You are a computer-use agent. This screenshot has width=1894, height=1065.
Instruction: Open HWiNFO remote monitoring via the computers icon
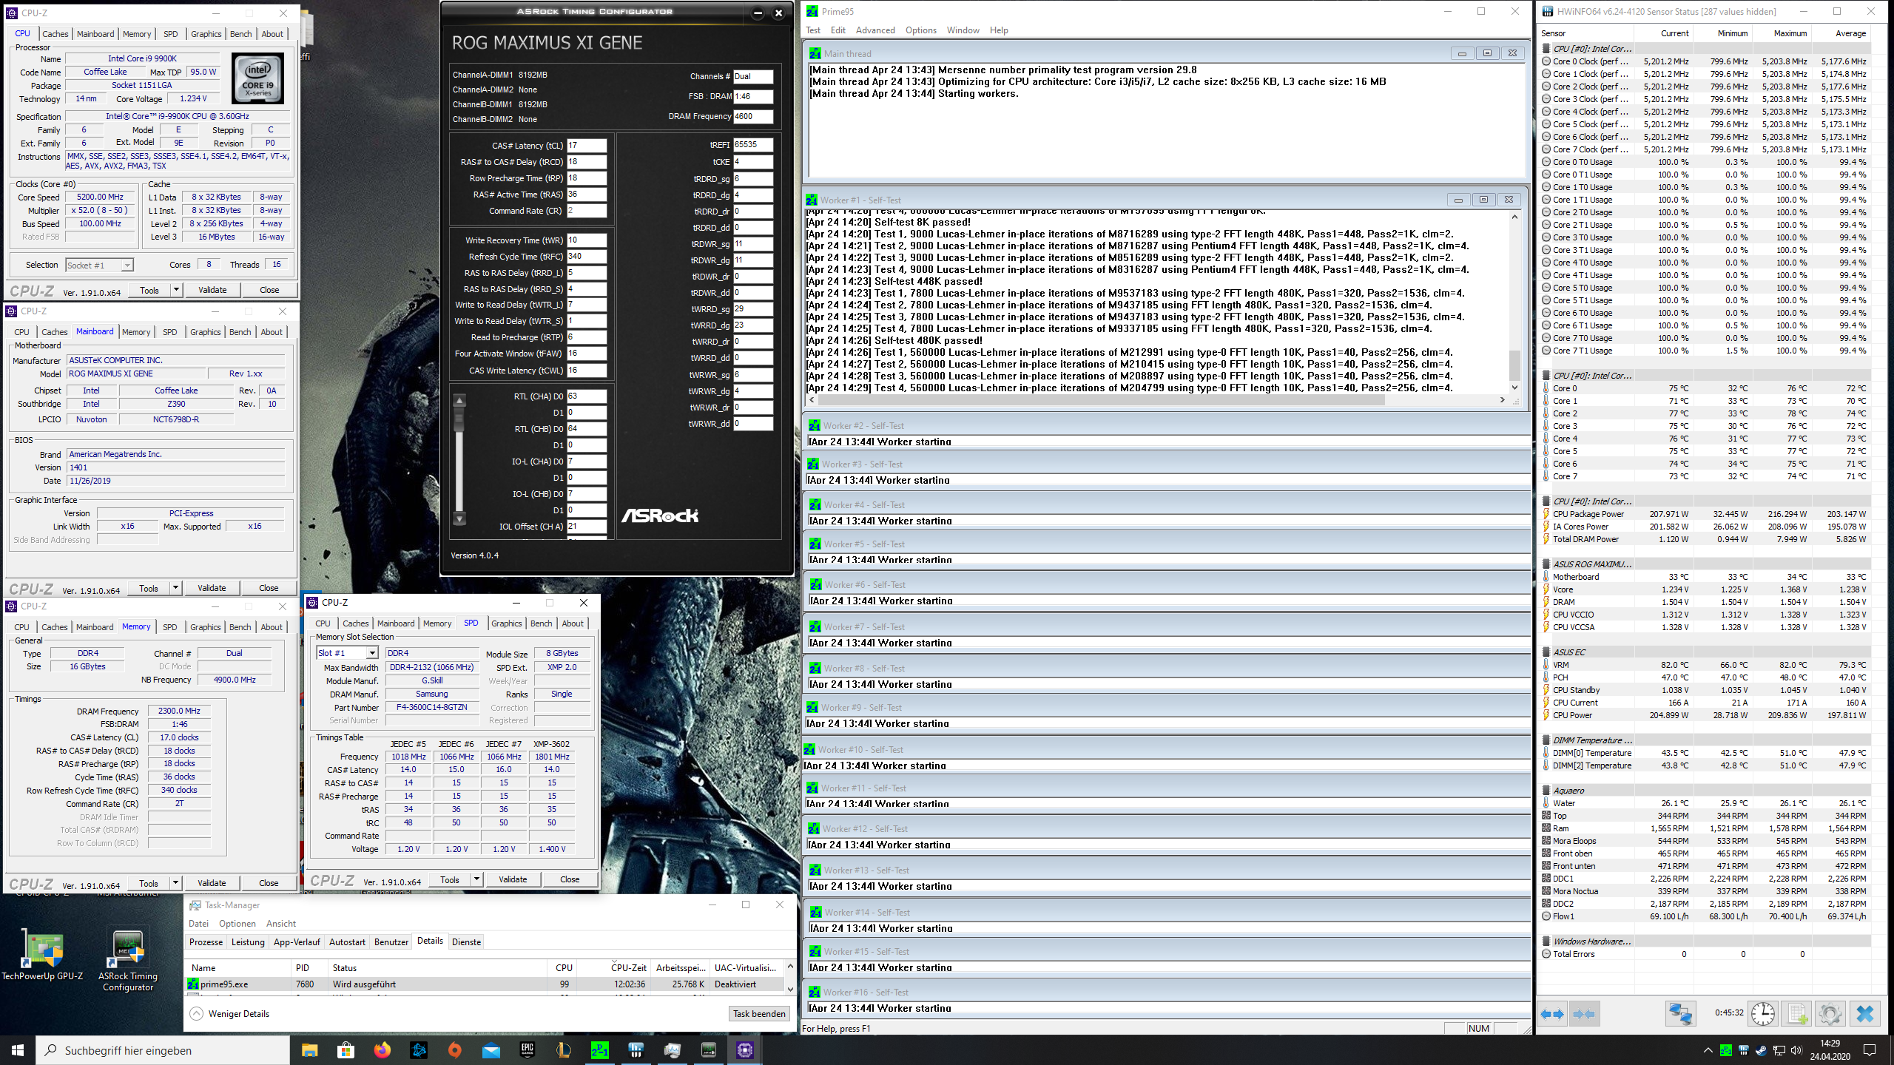1680,1013
